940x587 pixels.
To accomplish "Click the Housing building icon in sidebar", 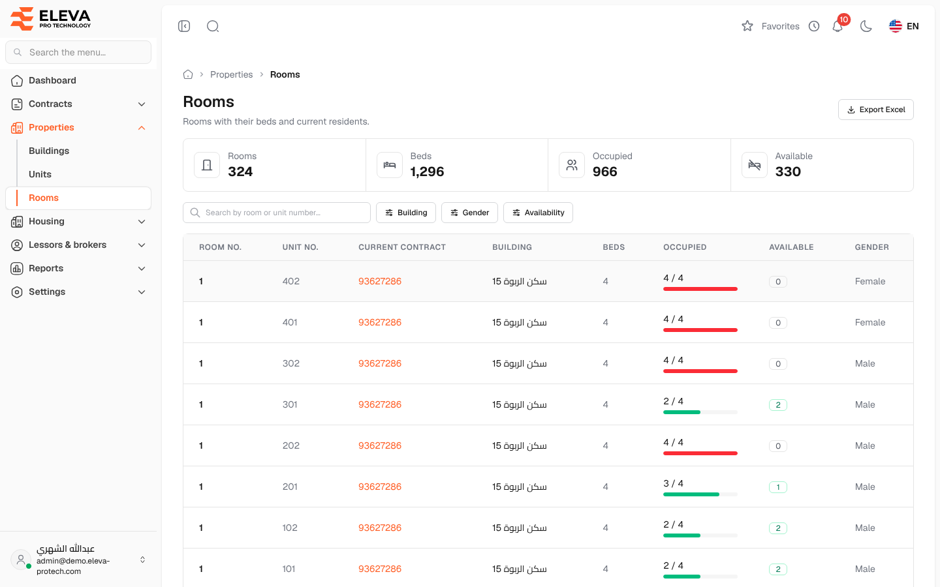I will click(17, 222).
